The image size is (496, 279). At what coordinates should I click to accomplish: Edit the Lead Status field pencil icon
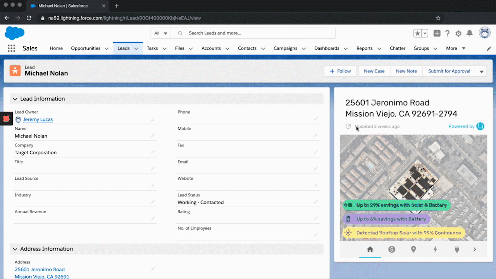316,202
